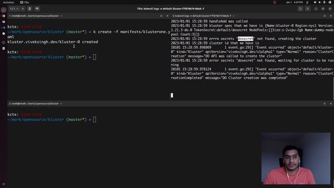Maximize the kubectl logs terminal pane

pos(325,16)
